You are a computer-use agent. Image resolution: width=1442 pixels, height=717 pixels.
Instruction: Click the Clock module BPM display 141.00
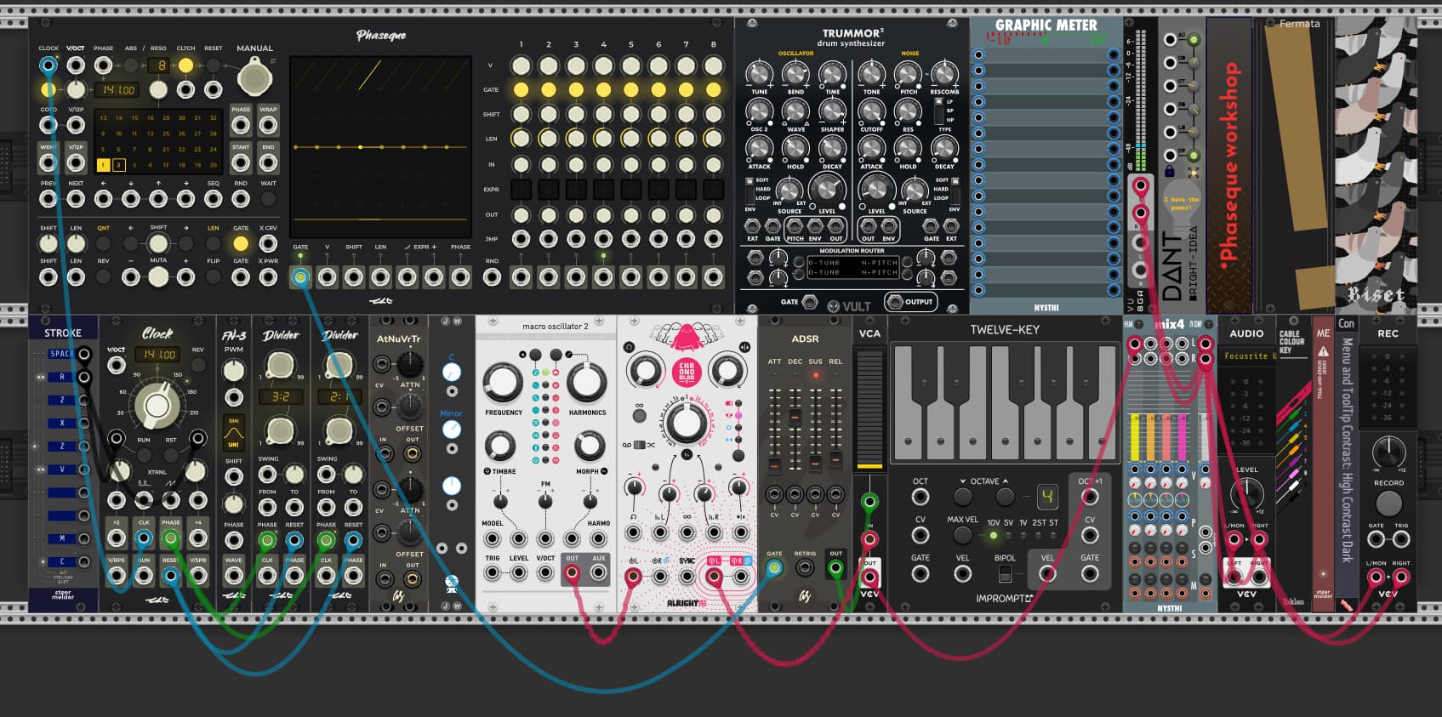tap(158, 355)
